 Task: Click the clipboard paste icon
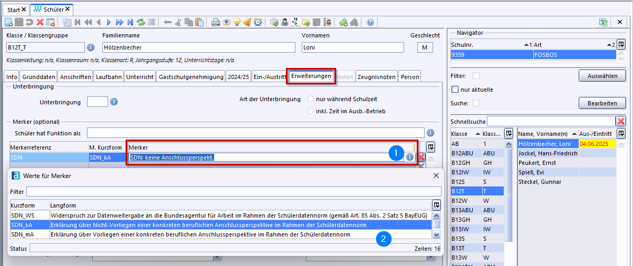coord(199,22)
